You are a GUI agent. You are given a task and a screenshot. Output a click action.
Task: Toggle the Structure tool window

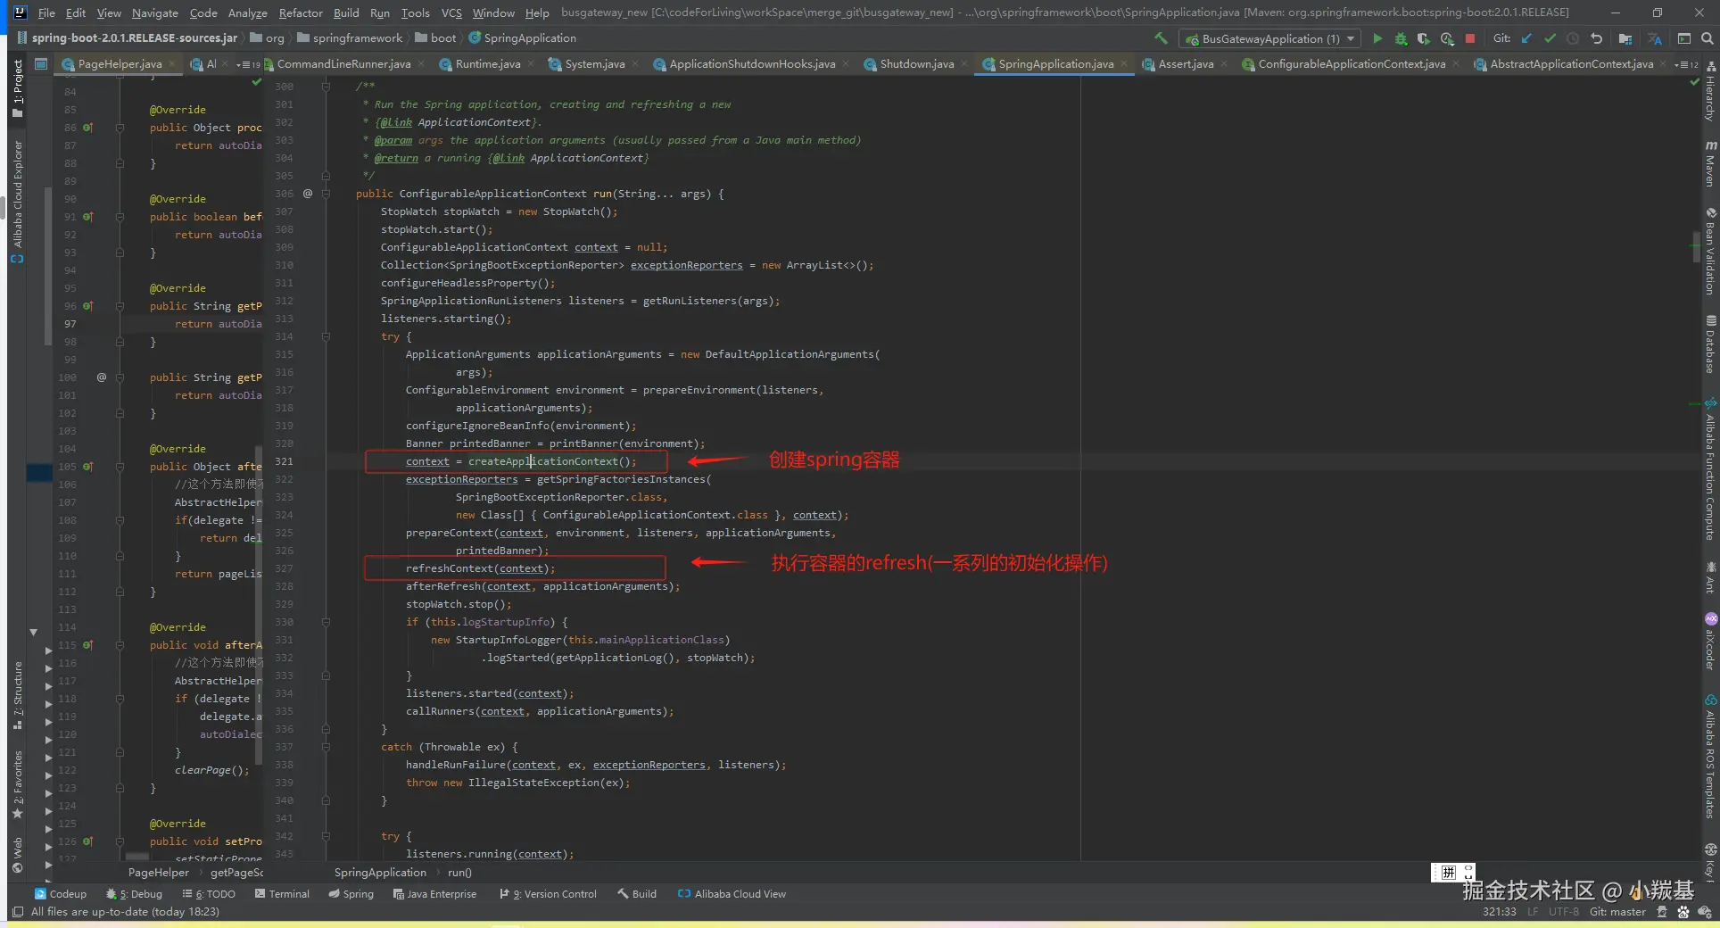(x=18, y=696)
